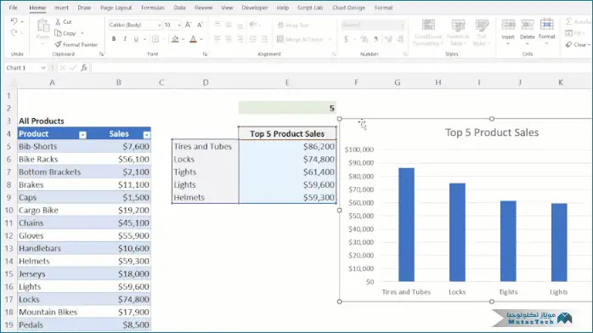This screenshot has width=593, height=333.
Task: Click the Paste clipboard icon
Action: [x=42, y=25]
